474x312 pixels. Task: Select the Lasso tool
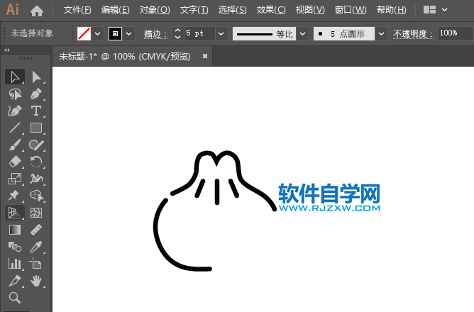pyautogui.click(x=15, y=94)
